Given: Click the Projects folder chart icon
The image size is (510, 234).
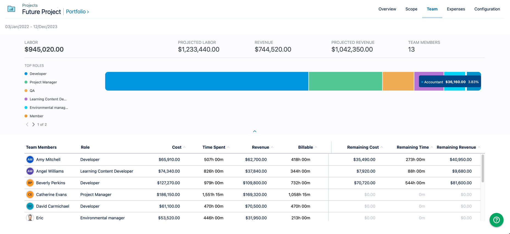Looking at the screenshot, I should click(x=11, y=9).
